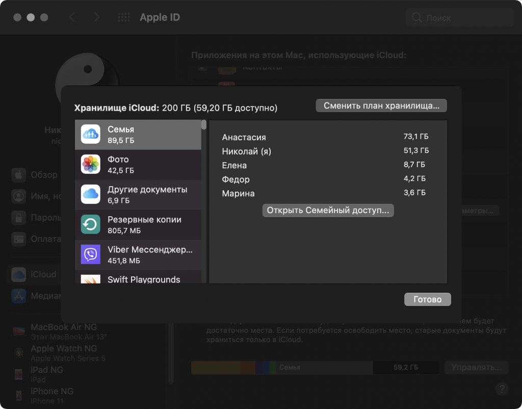Click the person name icon in sidebar
Screen dimensions: 522x409
pos(19,196)
